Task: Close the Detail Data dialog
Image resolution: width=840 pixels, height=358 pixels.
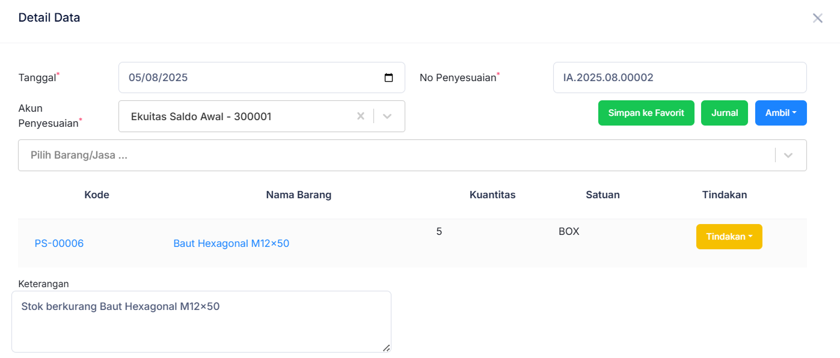Action: pyautogui.click(x=817, y=18)
